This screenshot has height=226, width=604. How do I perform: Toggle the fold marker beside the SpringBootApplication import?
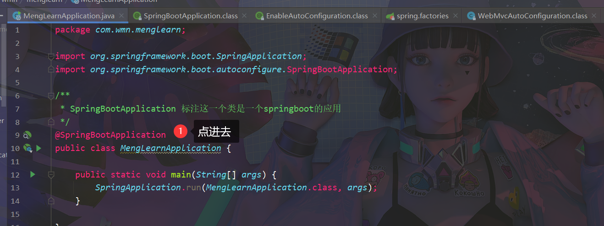(51, 70)
